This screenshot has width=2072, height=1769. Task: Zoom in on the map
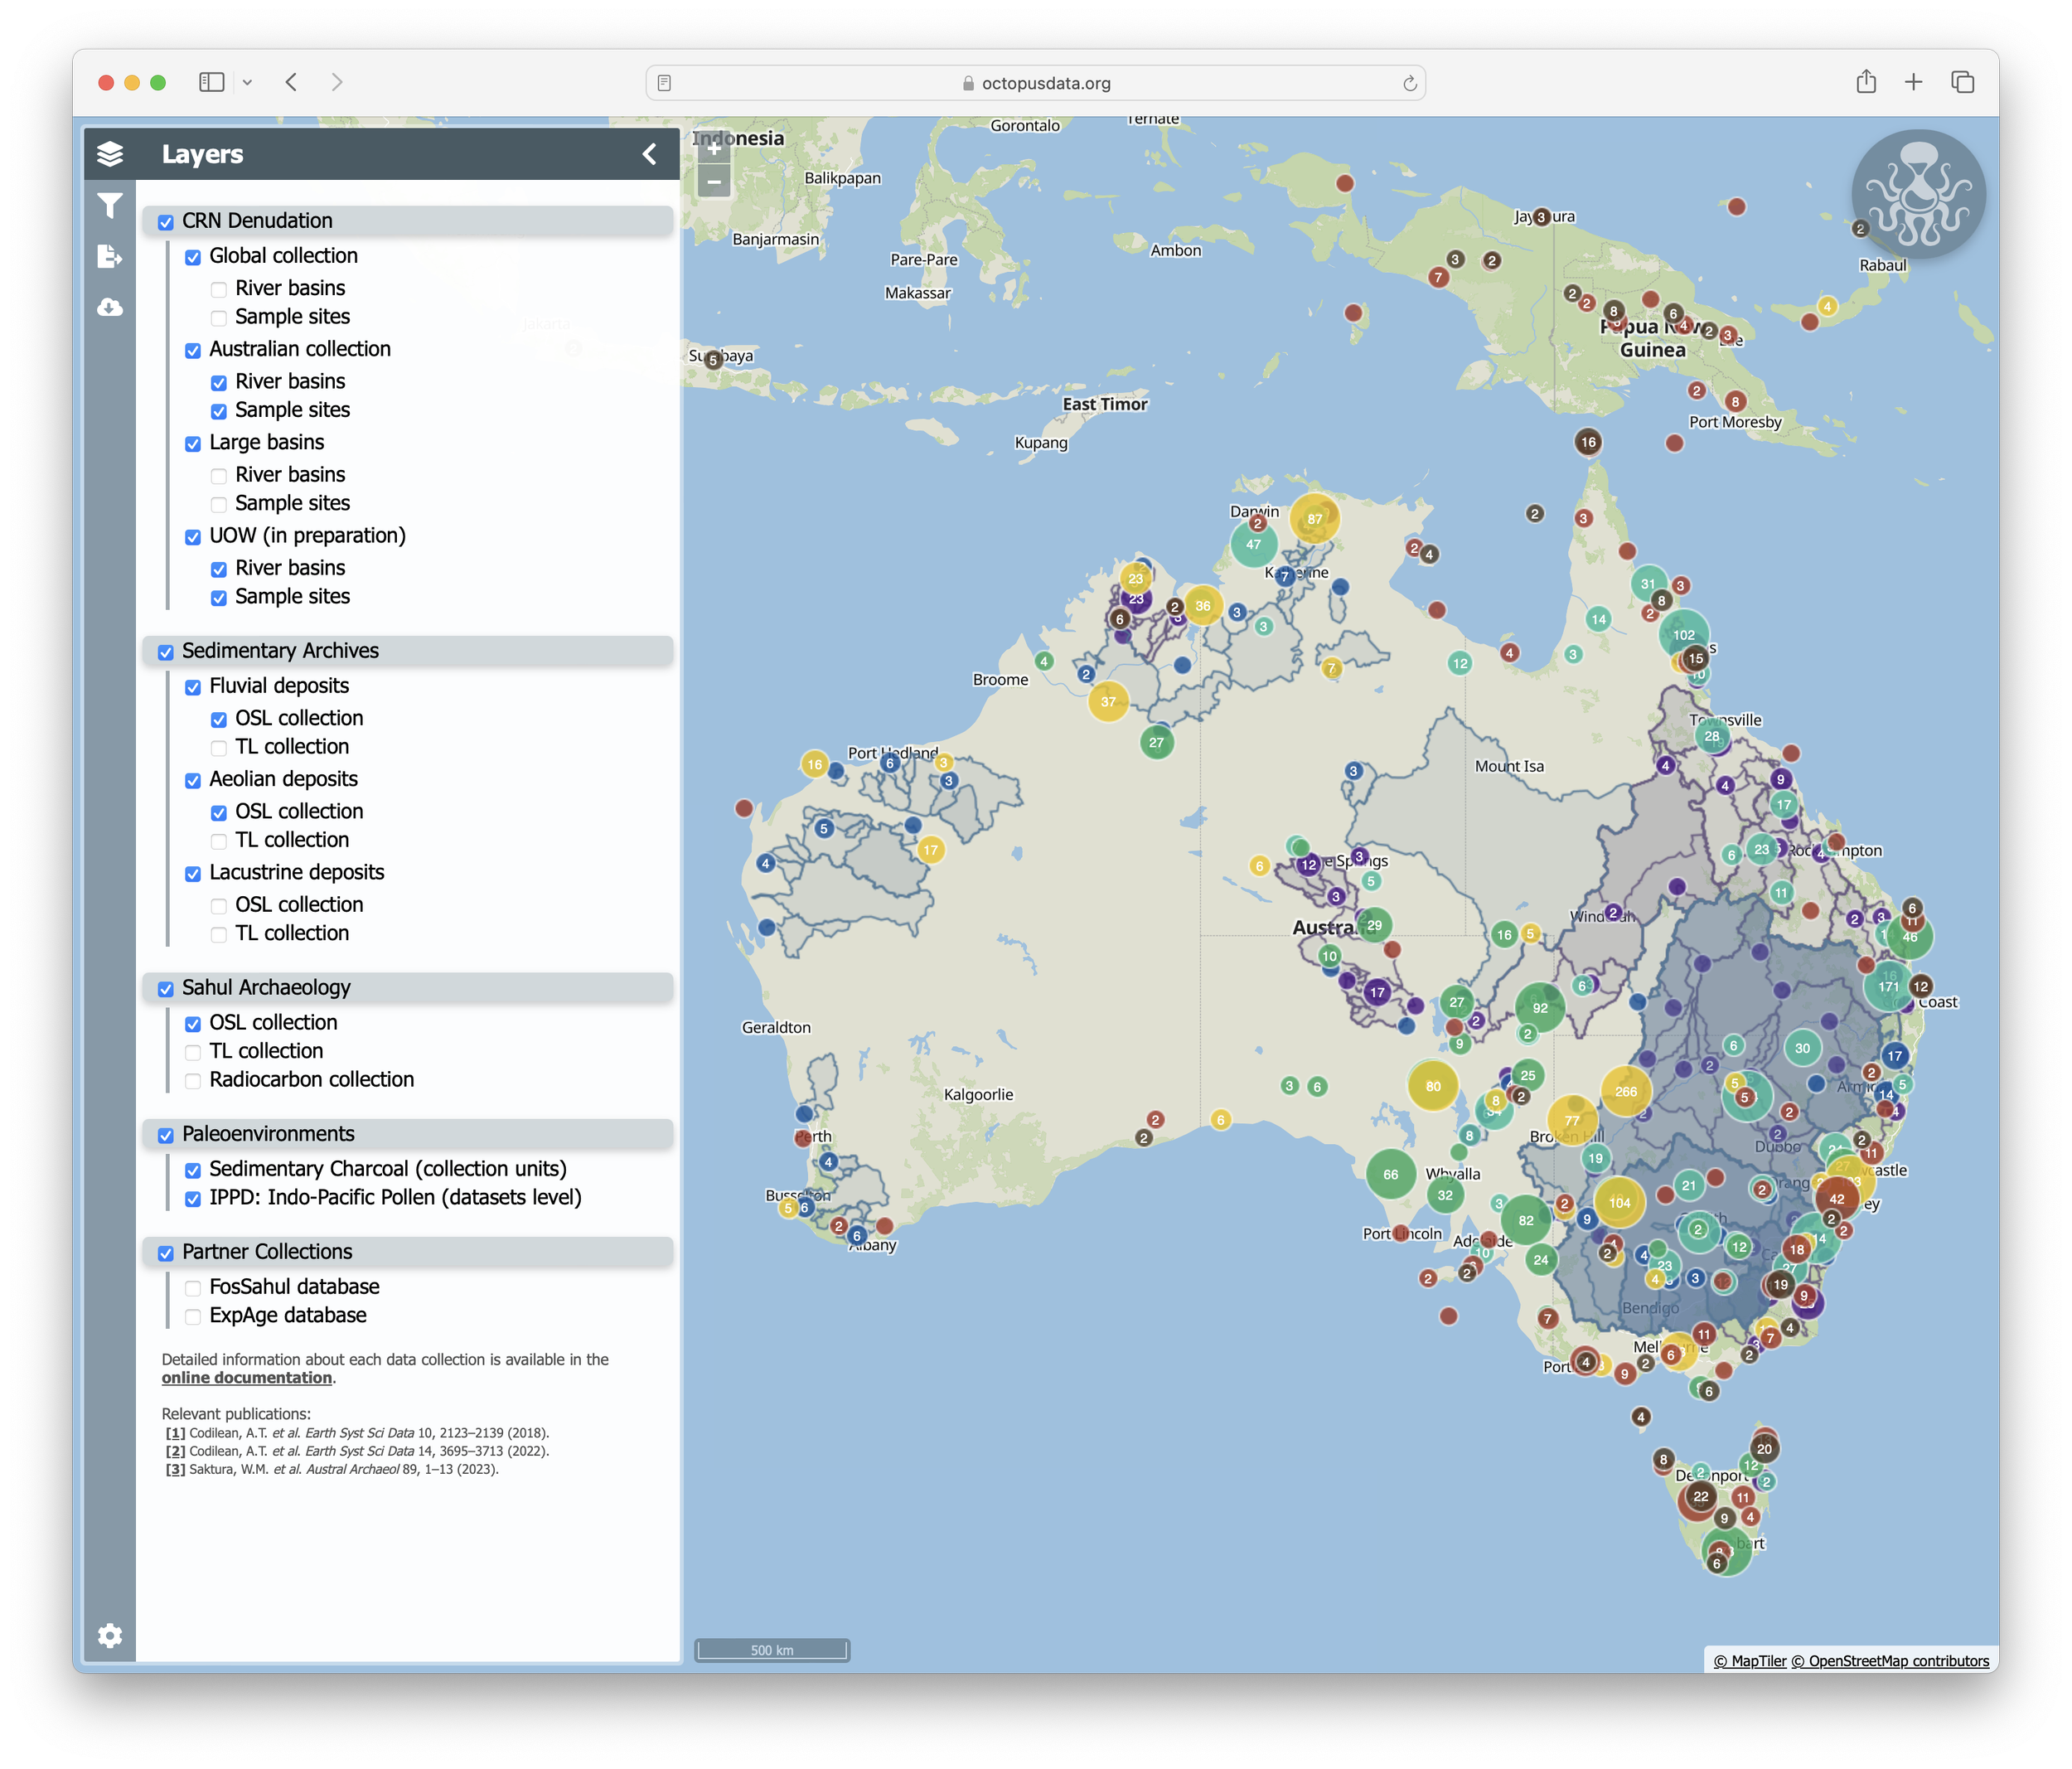(x=714, y=149)
